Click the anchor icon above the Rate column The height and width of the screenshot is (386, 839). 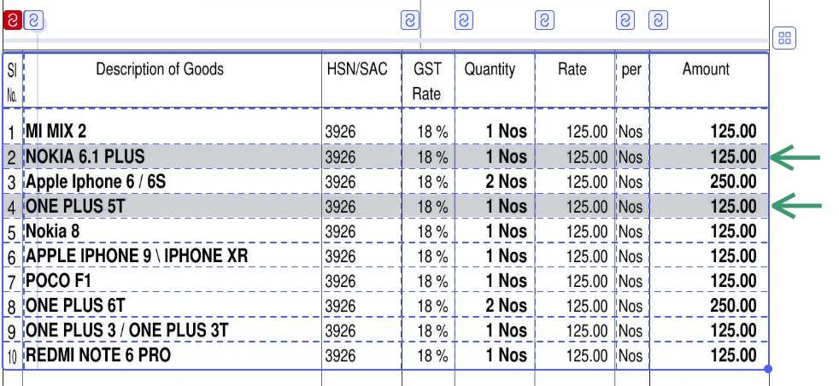tap(545, 20)
